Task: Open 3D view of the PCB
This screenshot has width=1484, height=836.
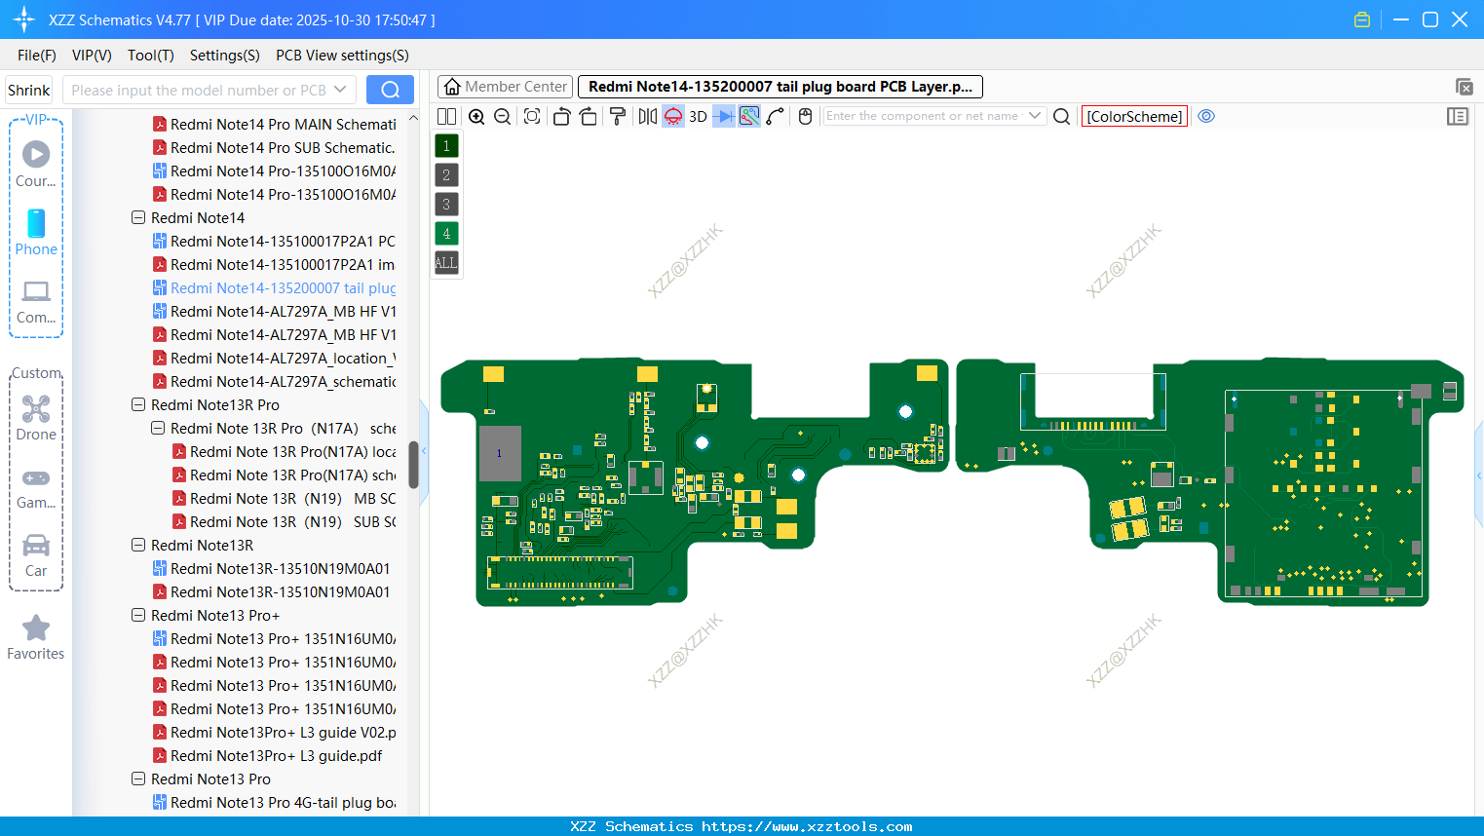Action: 696,116
